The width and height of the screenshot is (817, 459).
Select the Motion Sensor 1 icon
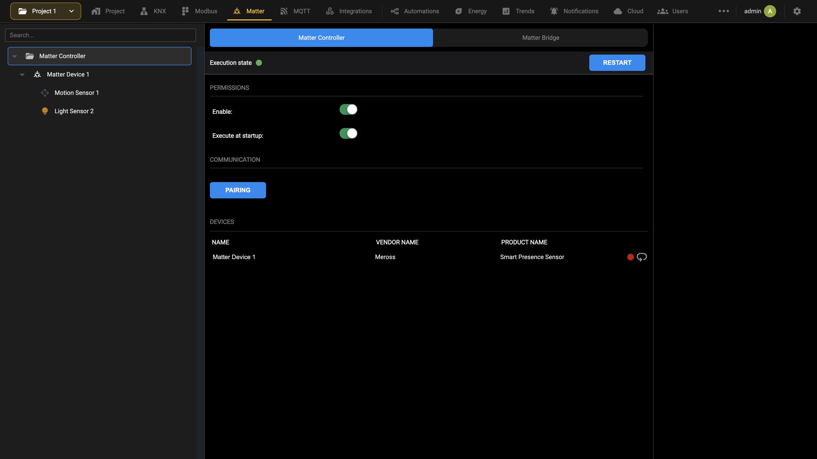[45, 93]
